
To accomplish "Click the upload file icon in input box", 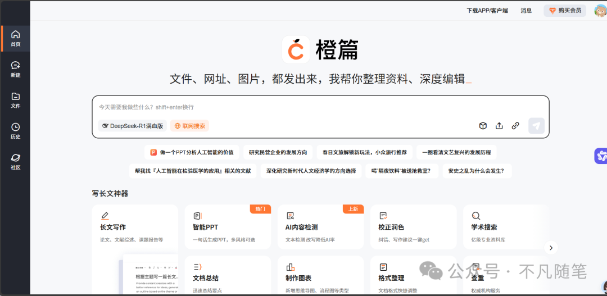I will pyautogui.click(x=500, y=126).
